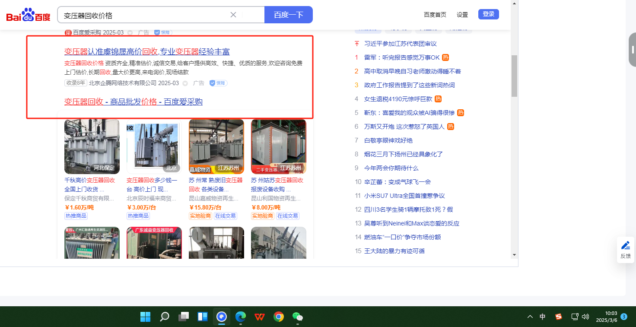
Task: Open hot search 小米SU7 Ultra全国首撞惹争议
Action: point(404,196)
